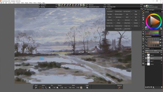Click the Captured Bristle custom palette button
Image resolution: width=163 pixels, height=92 pixels.
click(127, 29)
